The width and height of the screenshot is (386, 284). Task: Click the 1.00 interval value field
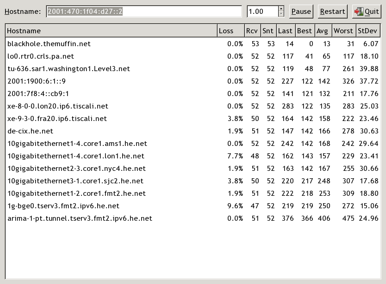click(263, 12)
